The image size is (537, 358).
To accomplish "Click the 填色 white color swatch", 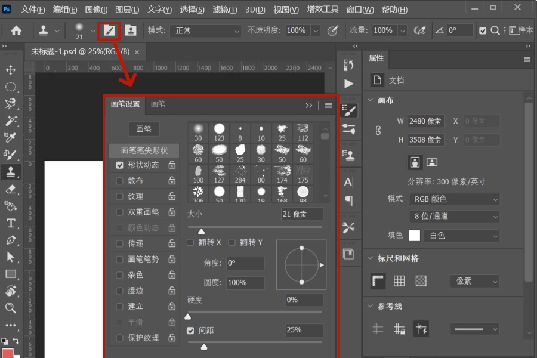I will click(x=415, y=236).
